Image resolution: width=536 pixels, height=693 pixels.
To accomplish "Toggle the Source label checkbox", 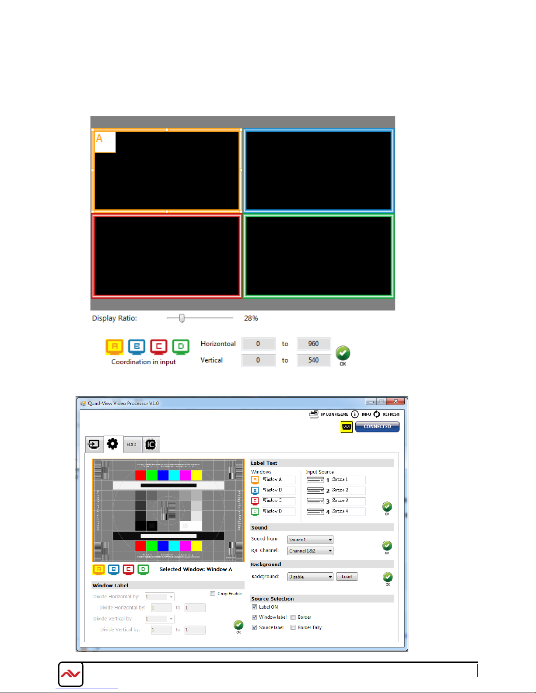I will pyautogui.click(x=255, y=627).
